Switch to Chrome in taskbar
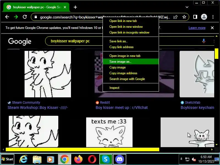This screenshot has height=165, width=220. click(x=65, y=159)
